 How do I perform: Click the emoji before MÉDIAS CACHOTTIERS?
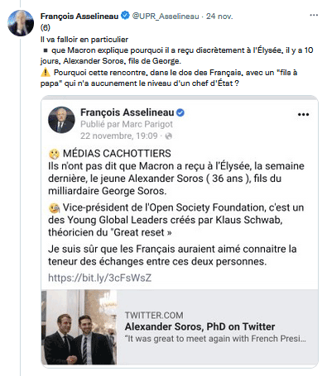point(54,154)
